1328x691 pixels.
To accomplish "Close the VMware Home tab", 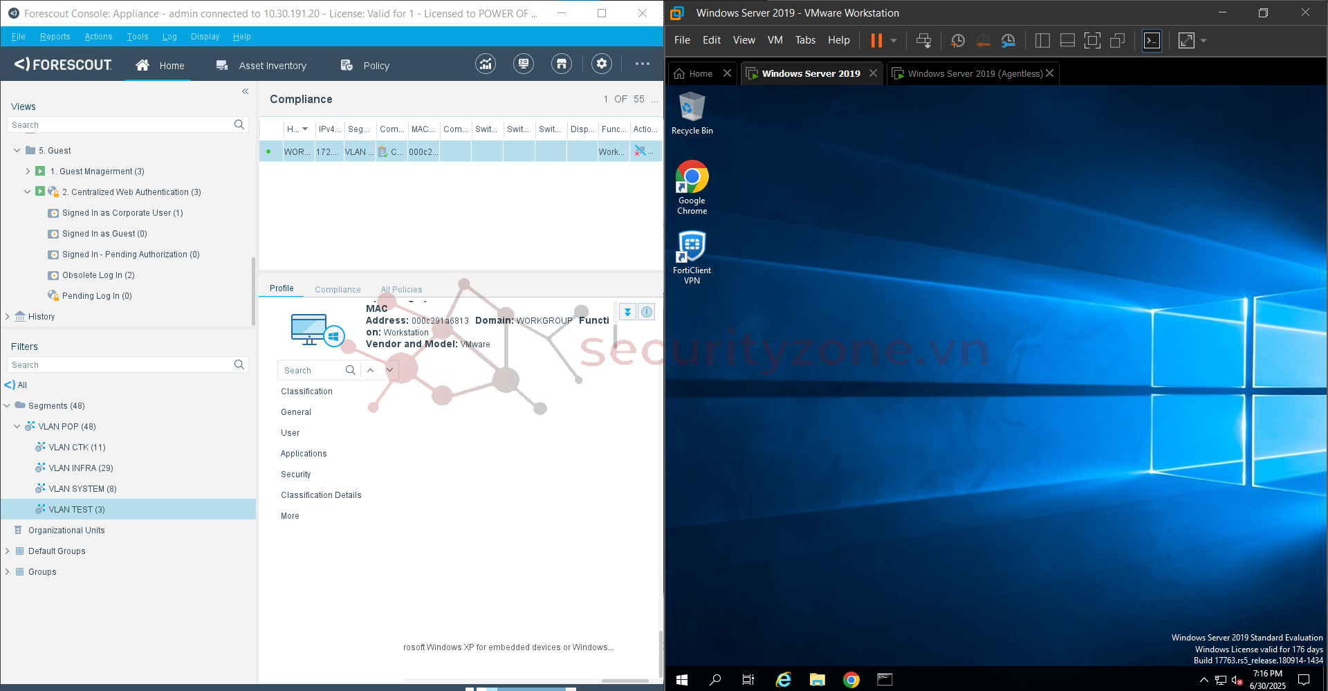I will (727, 73).
